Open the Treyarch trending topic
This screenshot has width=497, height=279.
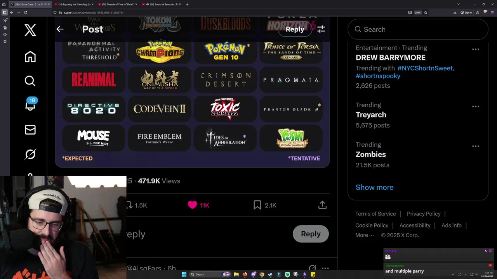point(371,115)
